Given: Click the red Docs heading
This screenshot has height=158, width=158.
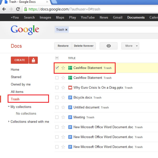Looking at the screenshot, I should [x=16, y=46].
